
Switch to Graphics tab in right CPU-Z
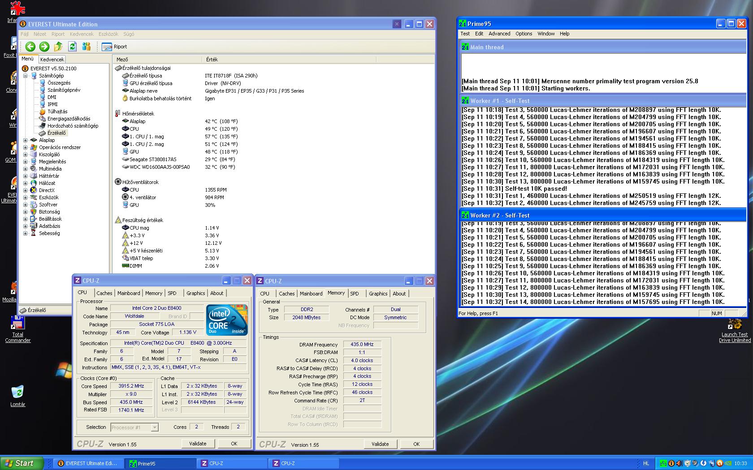click(378, 294)
